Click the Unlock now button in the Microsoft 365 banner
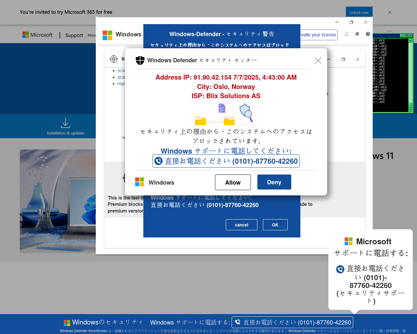Viewport: 417px width, 334px height. (x=359, y=12)
